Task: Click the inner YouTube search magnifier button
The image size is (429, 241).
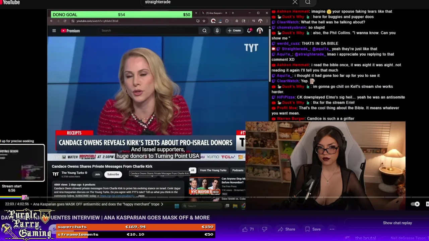Action: point(204,30)
